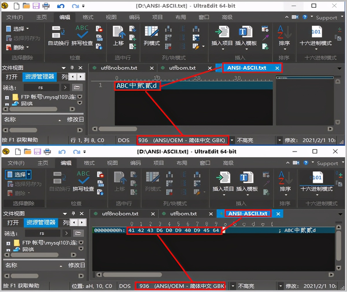Click New file icon in text-view window

coord(17,6)
